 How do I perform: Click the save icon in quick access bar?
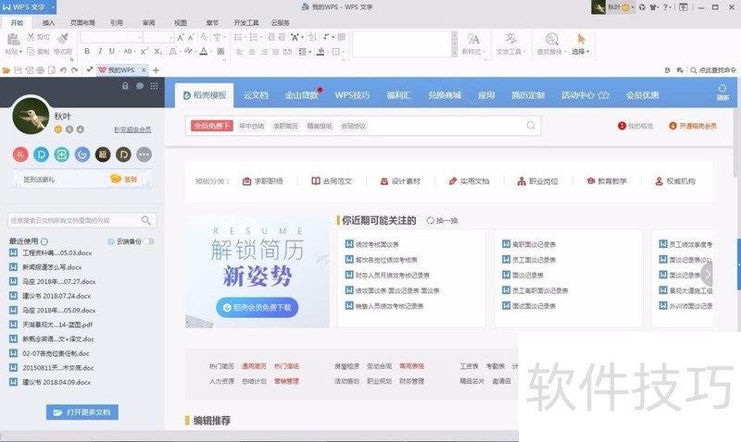[x=18, y=70]
